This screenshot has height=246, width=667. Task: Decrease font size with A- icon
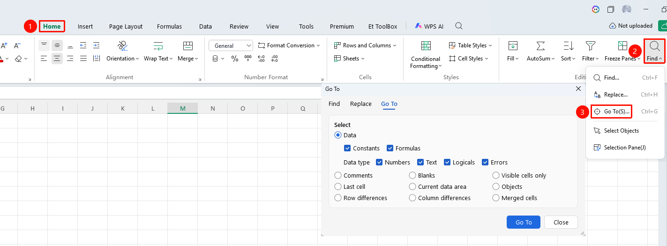[x=17, y=45]
